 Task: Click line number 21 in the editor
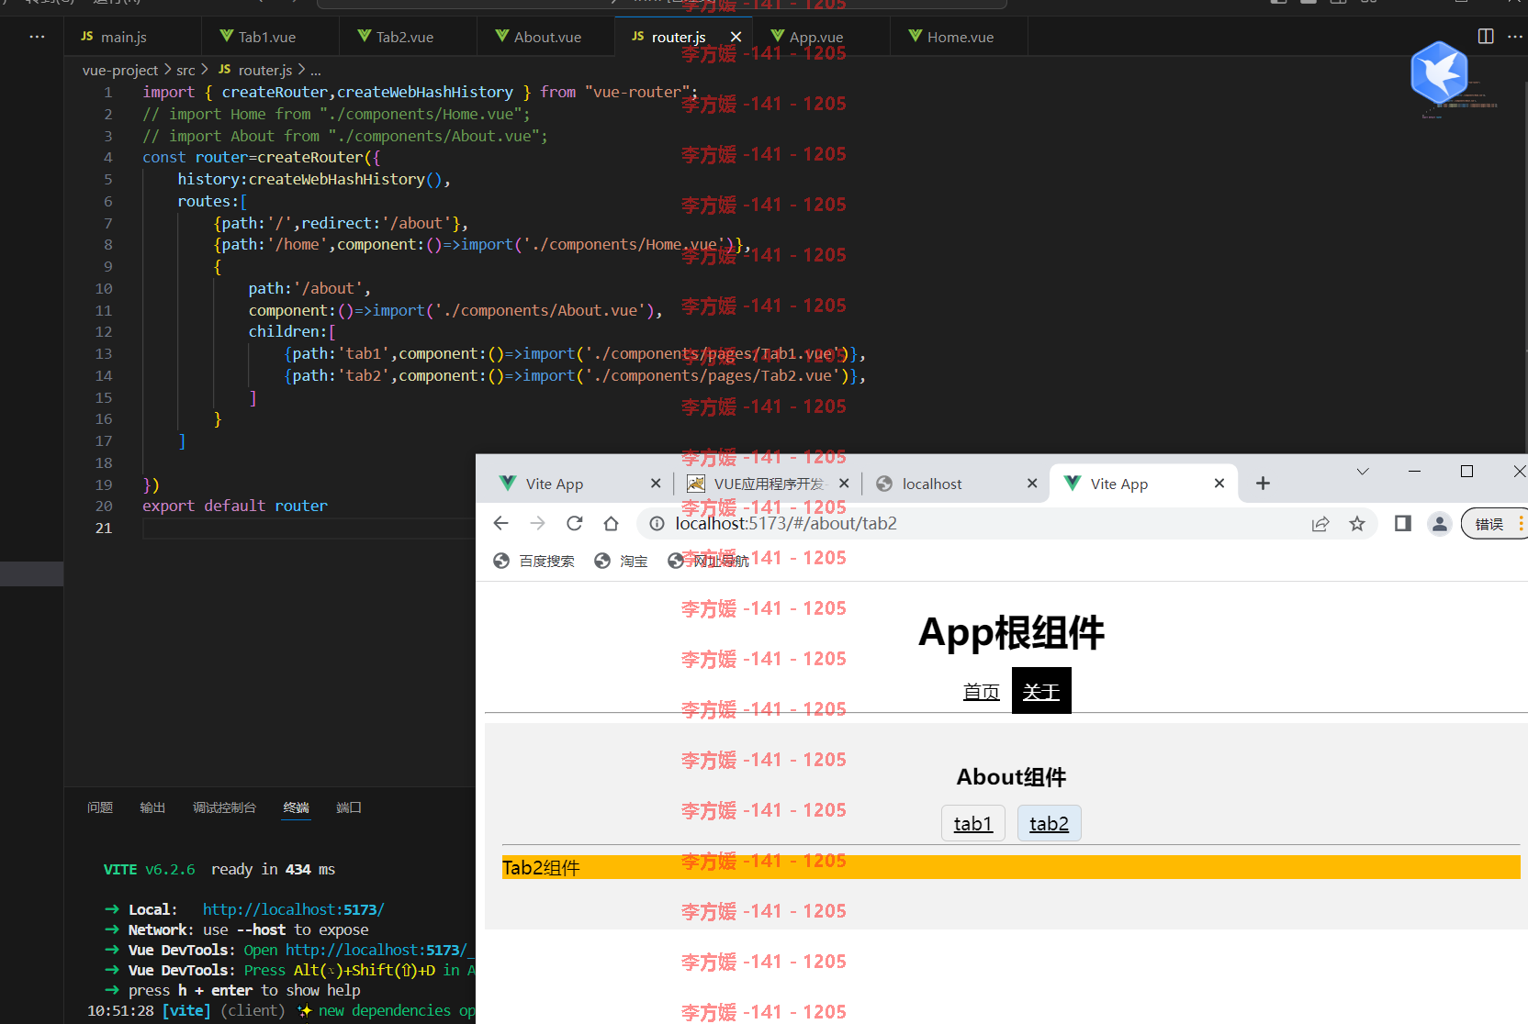104,528
